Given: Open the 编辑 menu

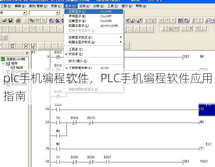Looking at the screenshot, I should click(20, 6).
